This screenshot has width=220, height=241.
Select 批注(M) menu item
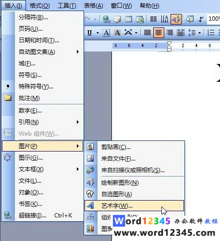coord(43,98)
